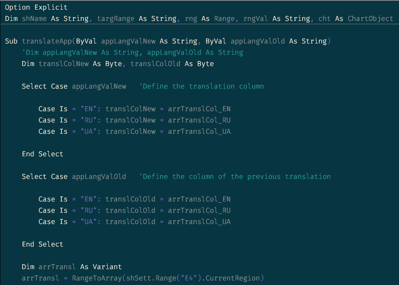Click "EN" string in the translColNew case
Viewport: 399px width, 285px height.
88,109
